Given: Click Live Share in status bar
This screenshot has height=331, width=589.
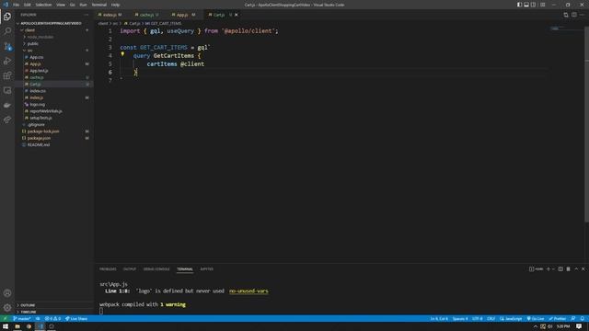Looking at the screenshot, I should (76, 319).
